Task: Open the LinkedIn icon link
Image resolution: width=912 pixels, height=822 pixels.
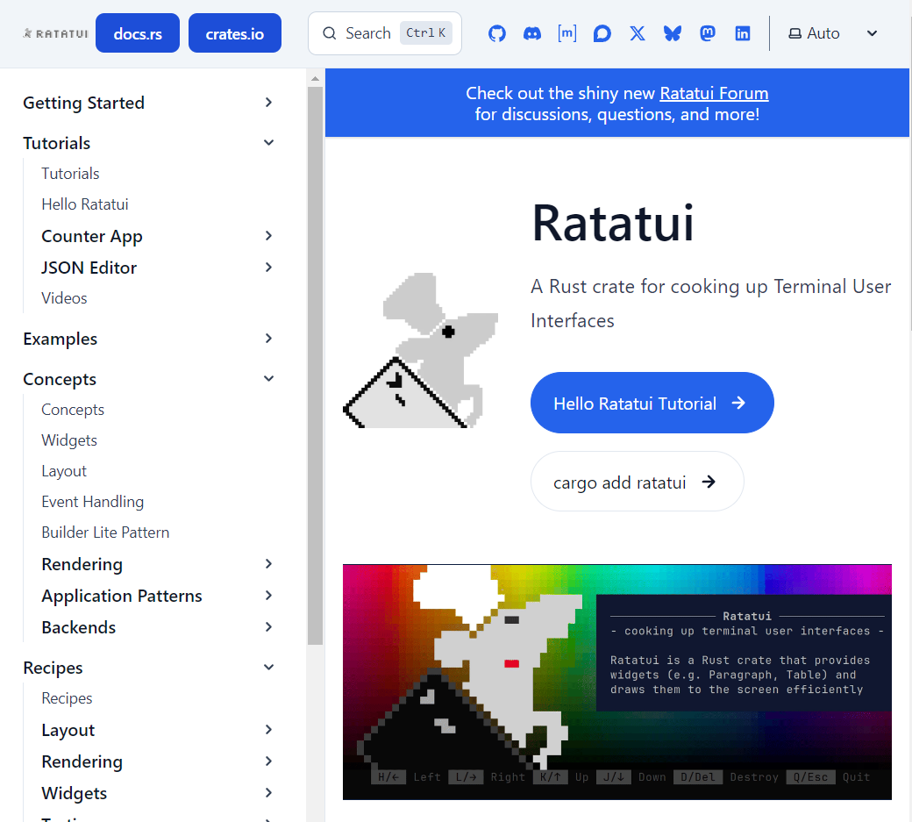Action: [x=743, y=33]
